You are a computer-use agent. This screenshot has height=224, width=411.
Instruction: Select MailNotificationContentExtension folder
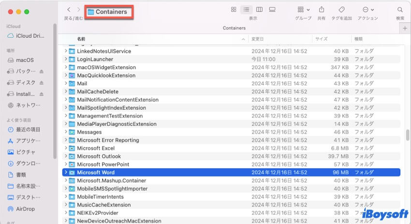pyautogui.click(x=231, y=100)
